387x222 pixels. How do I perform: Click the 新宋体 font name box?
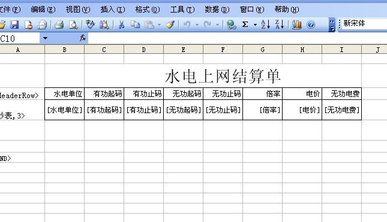tap(364, 23)
